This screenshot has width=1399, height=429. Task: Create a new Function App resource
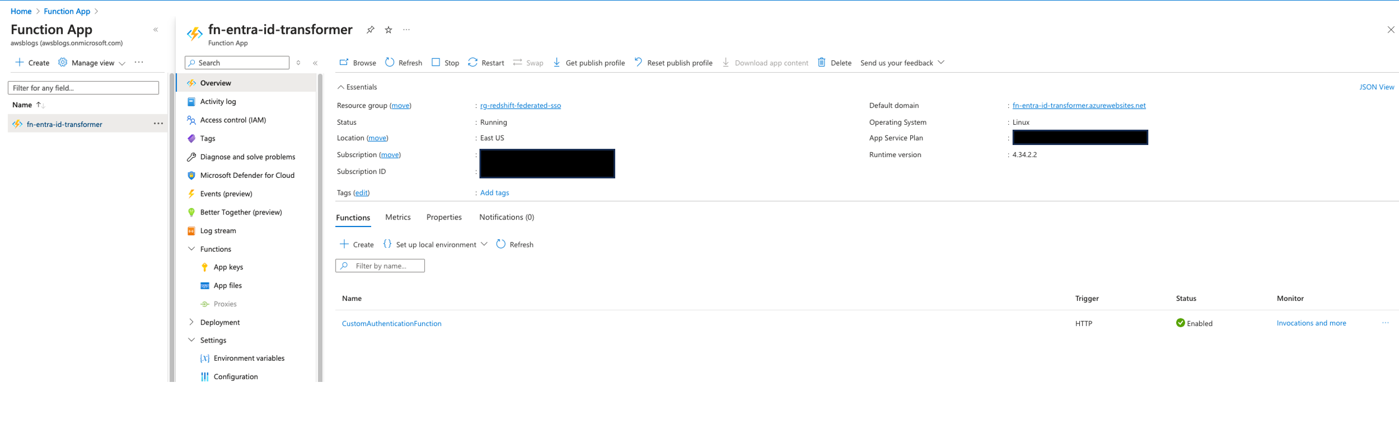[32, 63]
